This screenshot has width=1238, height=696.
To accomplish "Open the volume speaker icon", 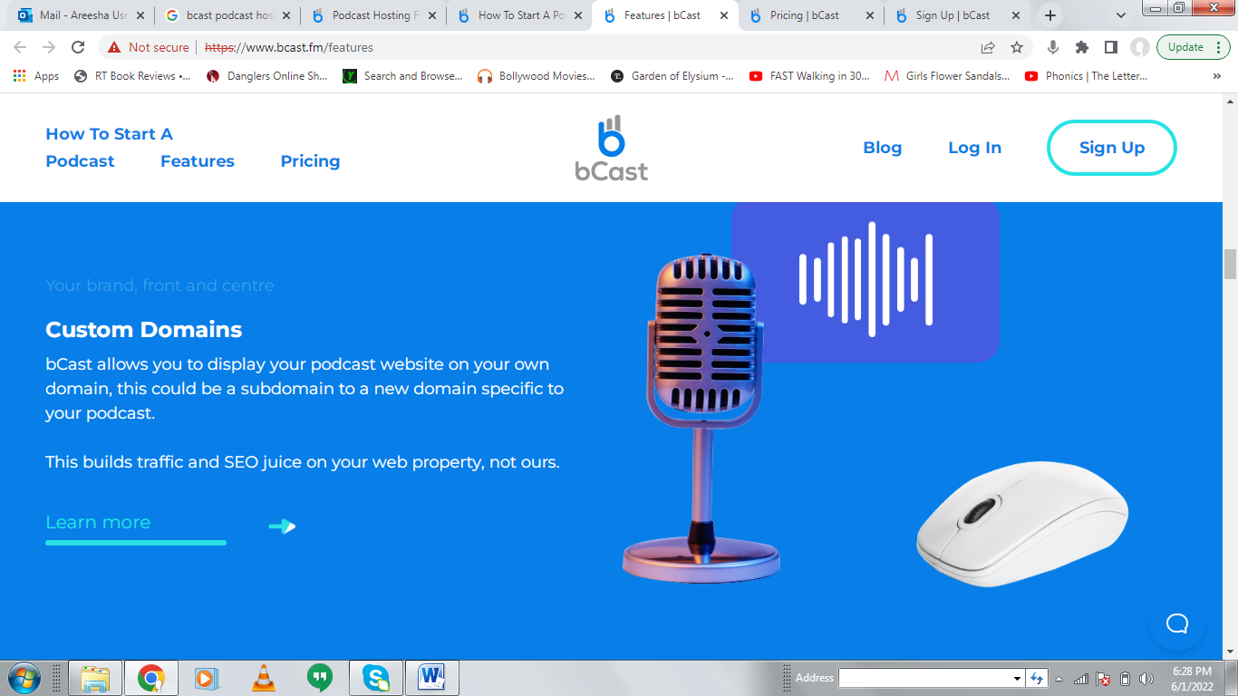I will point(1146,678).
